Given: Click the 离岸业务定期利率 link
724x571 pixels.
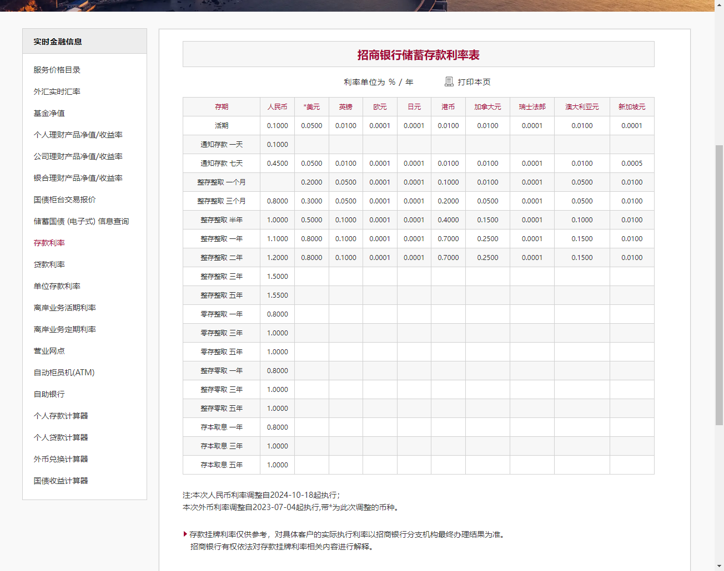Looking at the screenshot, I should (x=64, y=329).
